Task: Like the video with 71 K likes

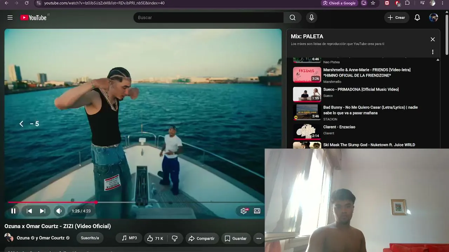Action: (x=155, y=238)
